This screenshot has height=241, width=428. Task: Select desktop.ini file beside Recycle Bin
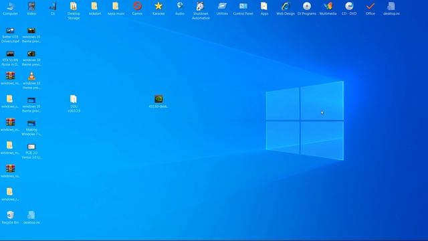pos(31,218)
